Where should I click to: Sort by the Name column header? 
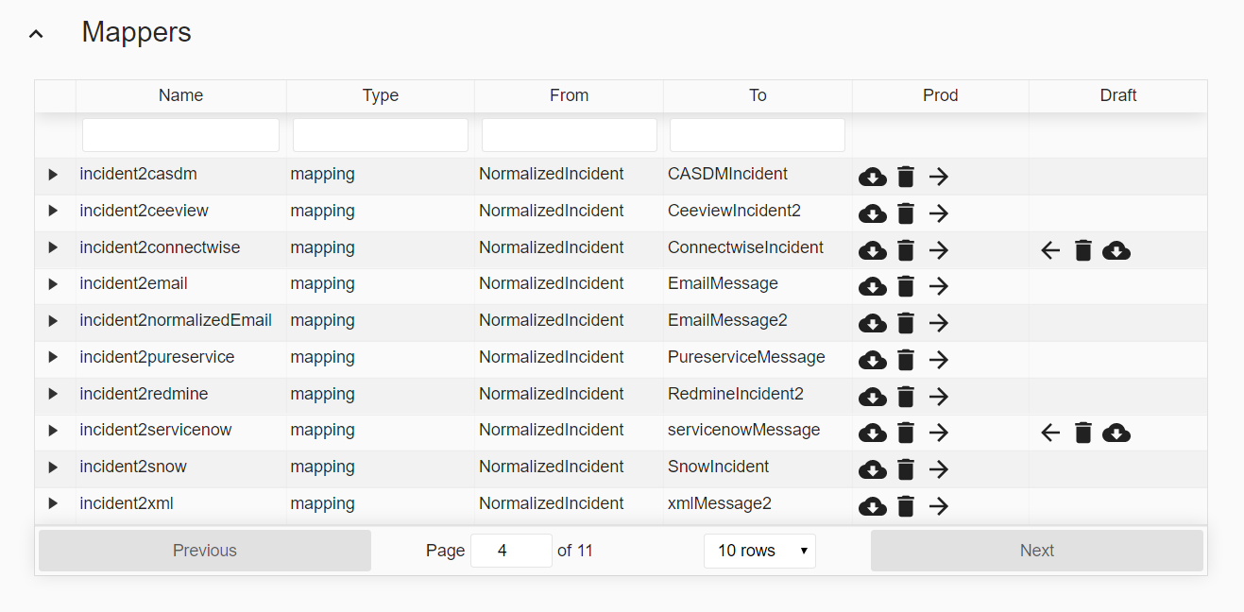tap(180, 95)
